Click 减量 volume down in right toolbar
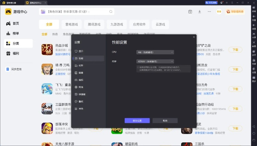Screen dimensions: 257x146 [x=254, y=26]
